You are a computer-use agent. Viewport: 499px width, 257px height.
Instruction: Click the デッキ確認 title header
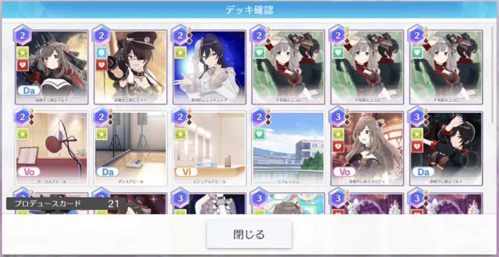click(249, 10)
